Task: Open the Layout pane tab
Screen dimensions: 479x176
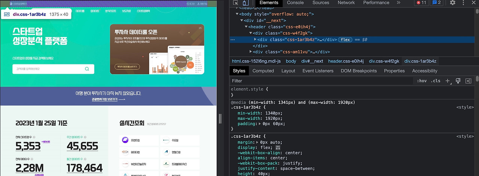Action: (x=288, y=71)
